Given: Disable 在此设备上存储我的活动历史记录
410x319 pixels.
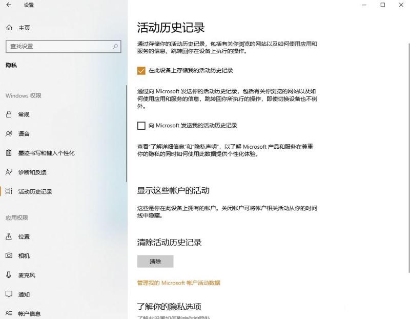Looking at the screenshot, I should click(141, 71).
